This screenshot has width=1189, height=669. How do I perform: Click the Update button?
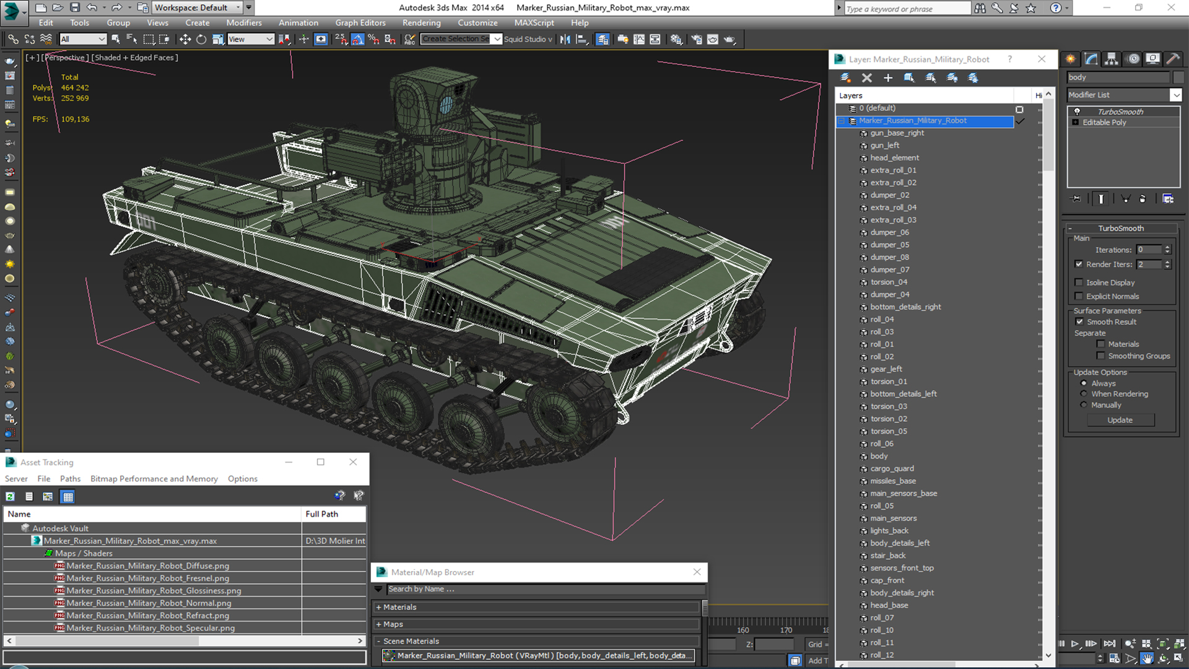1120,420
